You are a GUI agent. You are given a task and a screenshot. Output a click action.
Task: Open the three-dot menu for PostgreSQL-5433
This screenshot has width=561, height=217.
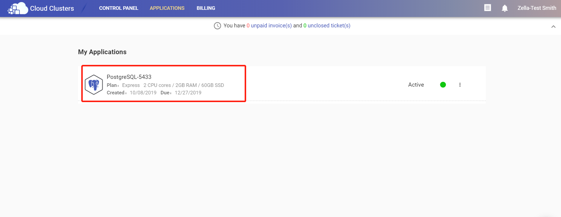click(460, 85)
